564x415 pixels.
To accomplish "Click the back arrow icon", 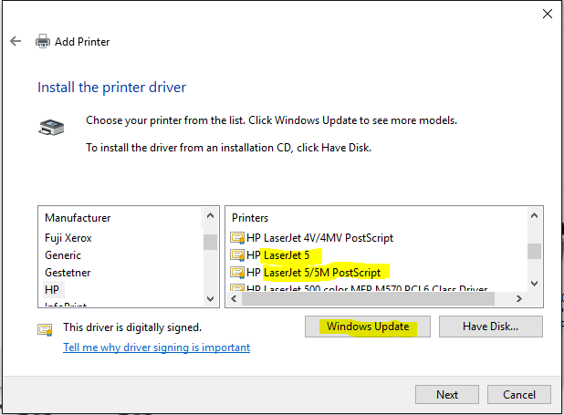I will [16, 42].
